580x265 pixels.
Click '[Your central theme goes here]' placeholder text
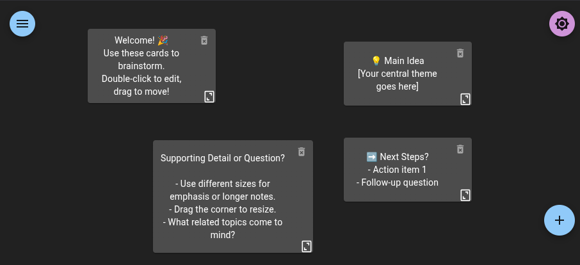click(x=397, y=80)
